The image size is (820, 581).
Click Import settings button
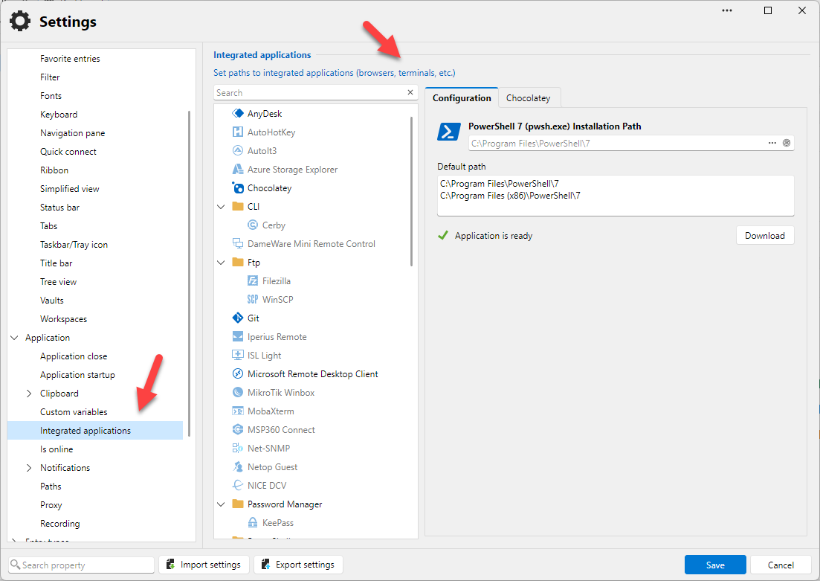point(204,565)
